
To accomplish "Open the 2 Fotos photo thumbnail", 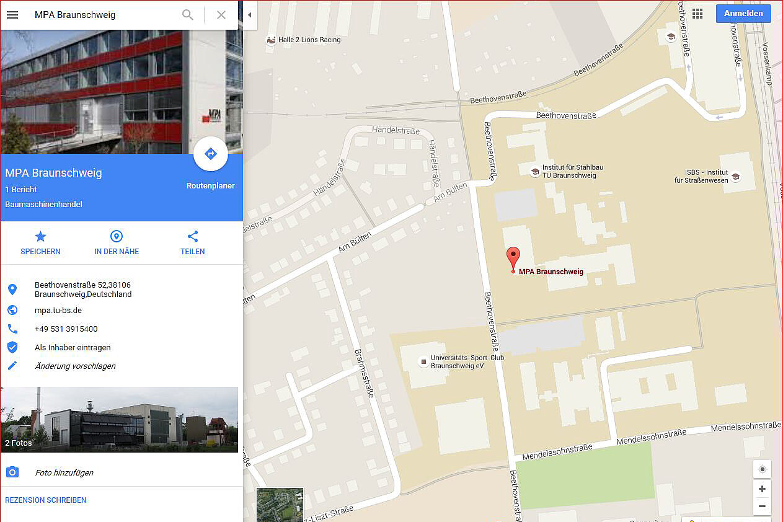I will pos(119,420).
